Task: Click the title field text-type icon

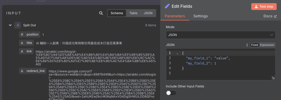Action: point(22,43)
